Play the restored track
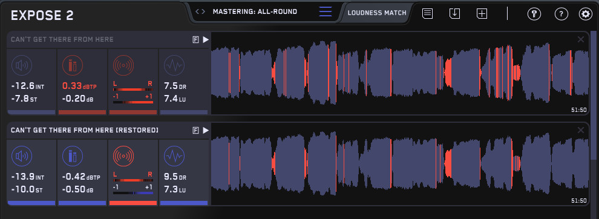The image size is (599, 219). coord(206,131)
